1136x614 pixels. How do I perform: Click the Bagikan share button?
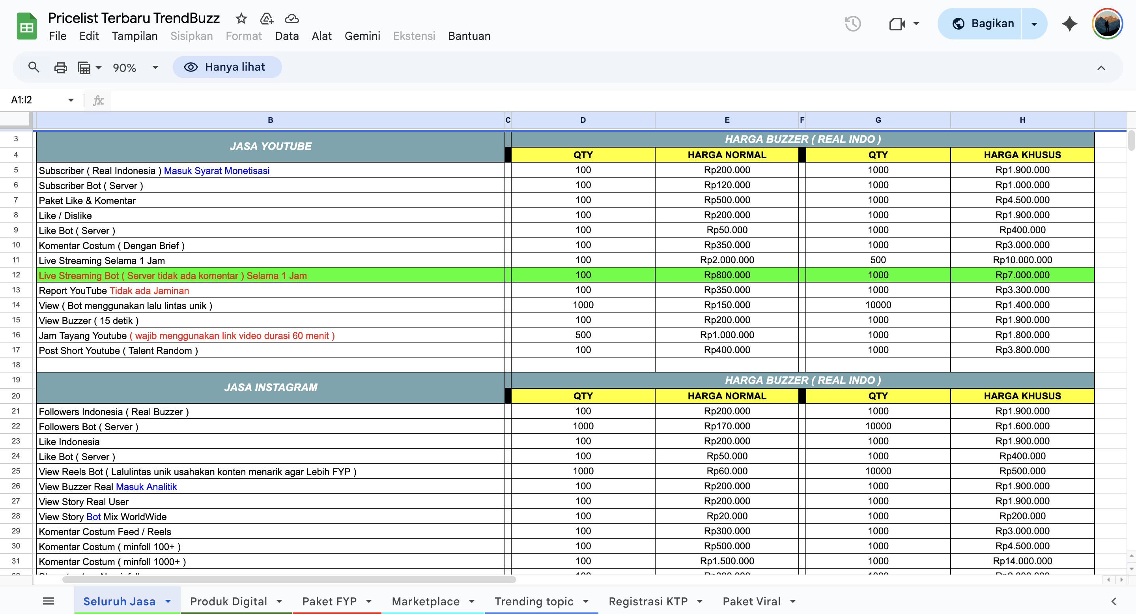click(983, 24)
